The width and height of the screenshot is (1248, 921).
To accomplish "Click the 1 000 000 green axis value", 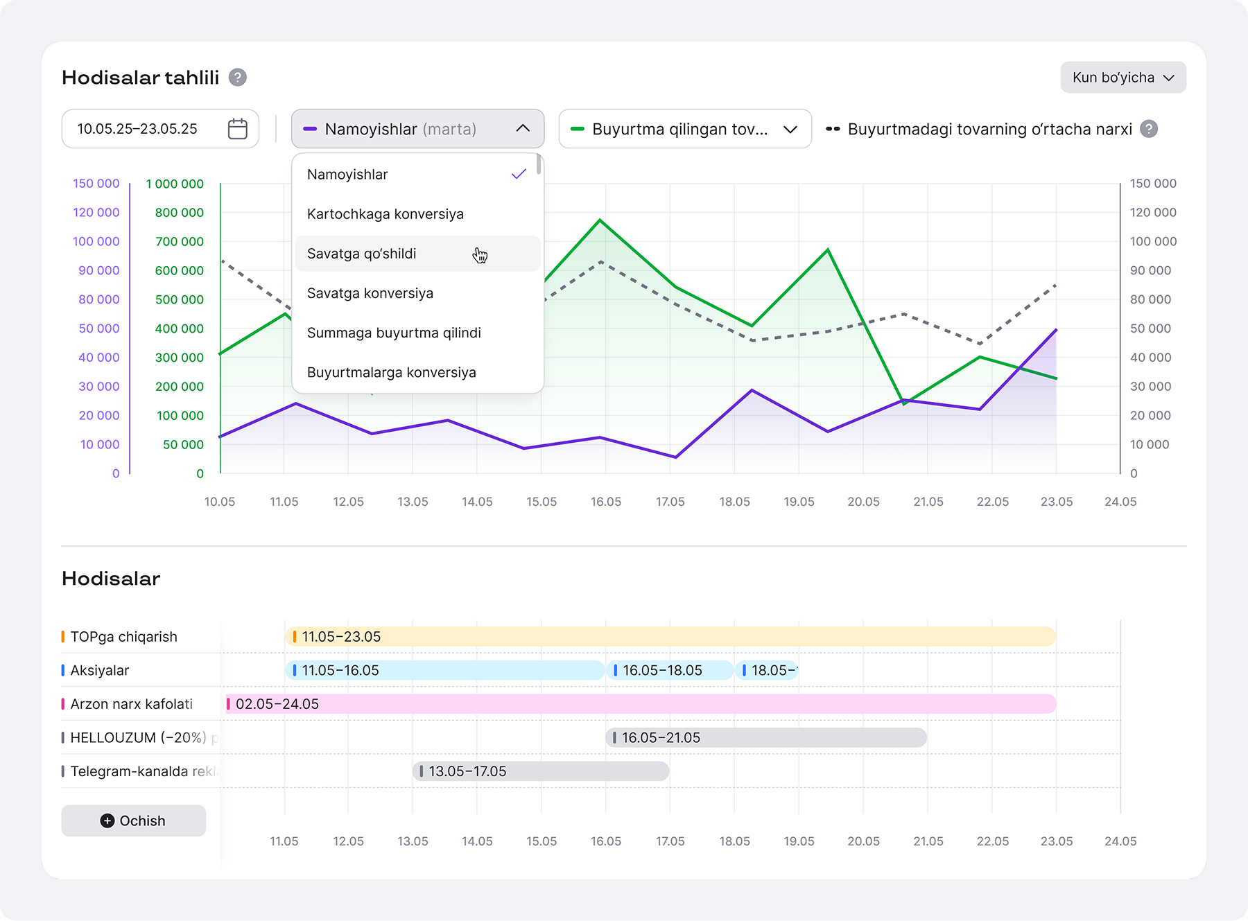I will 175,184.
